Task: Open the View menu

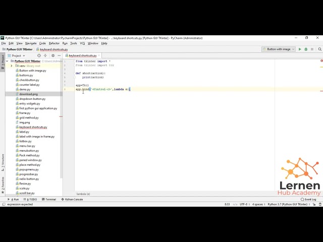Action: (x=19, y=43)
